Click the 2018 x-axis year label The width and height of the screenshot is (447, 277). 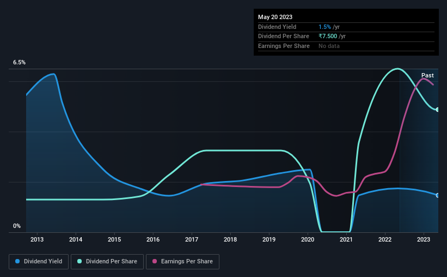[230, 239]
